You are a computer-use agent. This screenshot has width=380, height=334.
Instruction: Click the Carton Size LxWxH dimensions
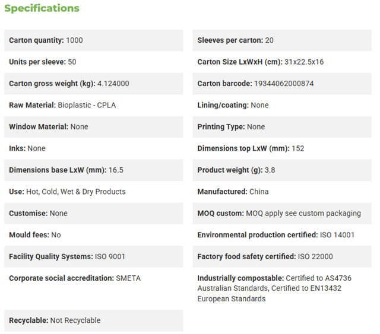click(x=304, y=62)
